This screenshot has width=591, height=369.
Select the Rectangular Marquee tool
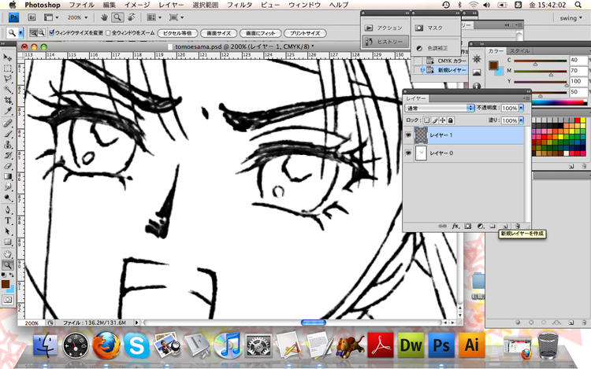(8, 68)
